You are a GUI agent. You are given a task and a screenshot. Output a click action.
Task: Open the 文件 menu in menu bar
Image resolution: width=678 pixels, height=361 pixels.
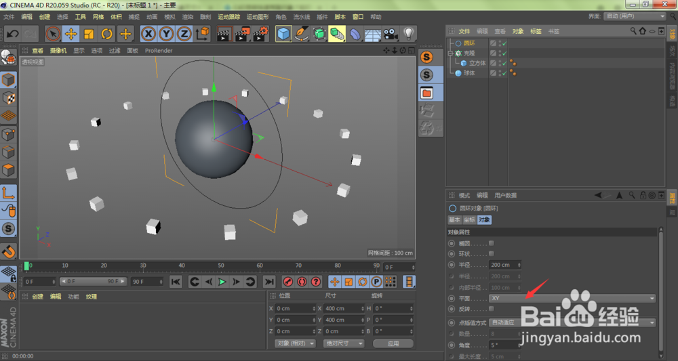tap(9, 17)
